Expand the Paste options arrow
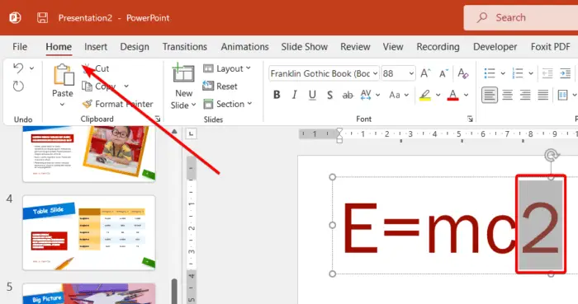578x304 pixels. click(62, 105)
